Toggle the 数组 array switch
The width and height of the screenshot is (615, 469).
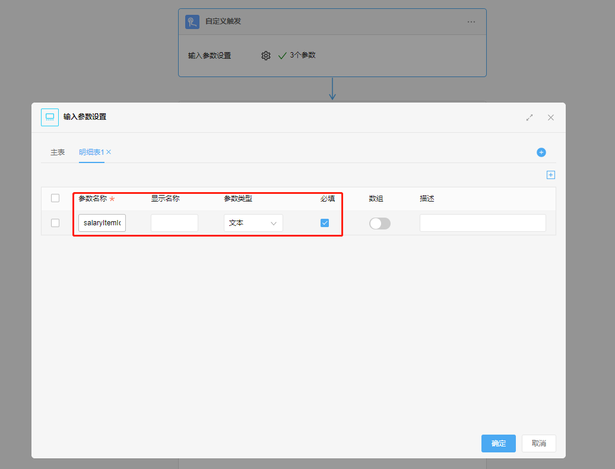(380, 224)
